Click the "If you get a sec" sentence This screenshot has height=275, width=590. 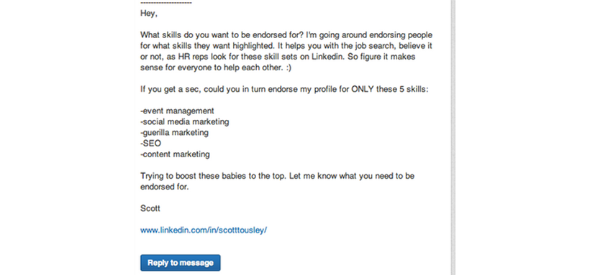pos(168,90)
